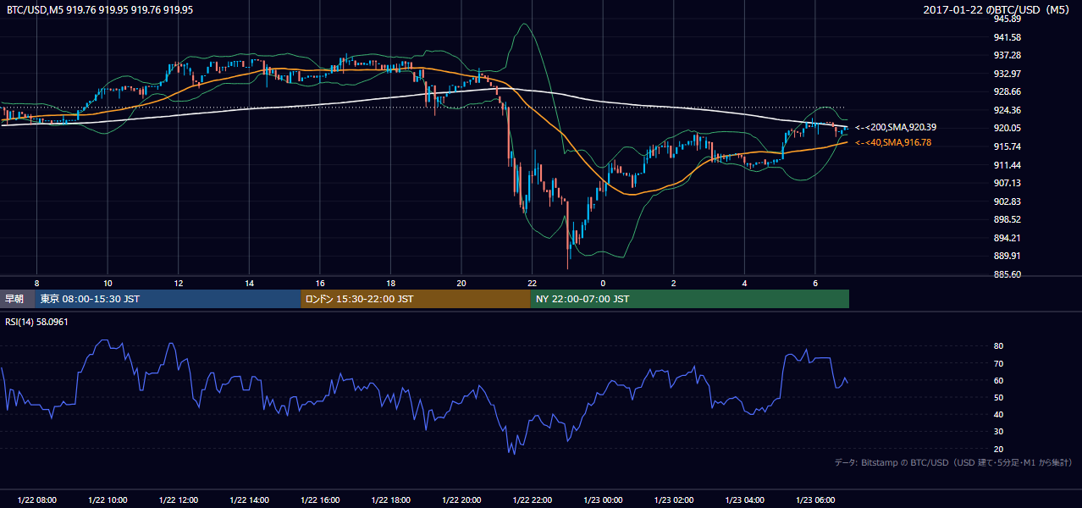The height and width of the screenshot is (508, 1082).
Task: Click the time label 1/23 04:00
Action: 743,500
